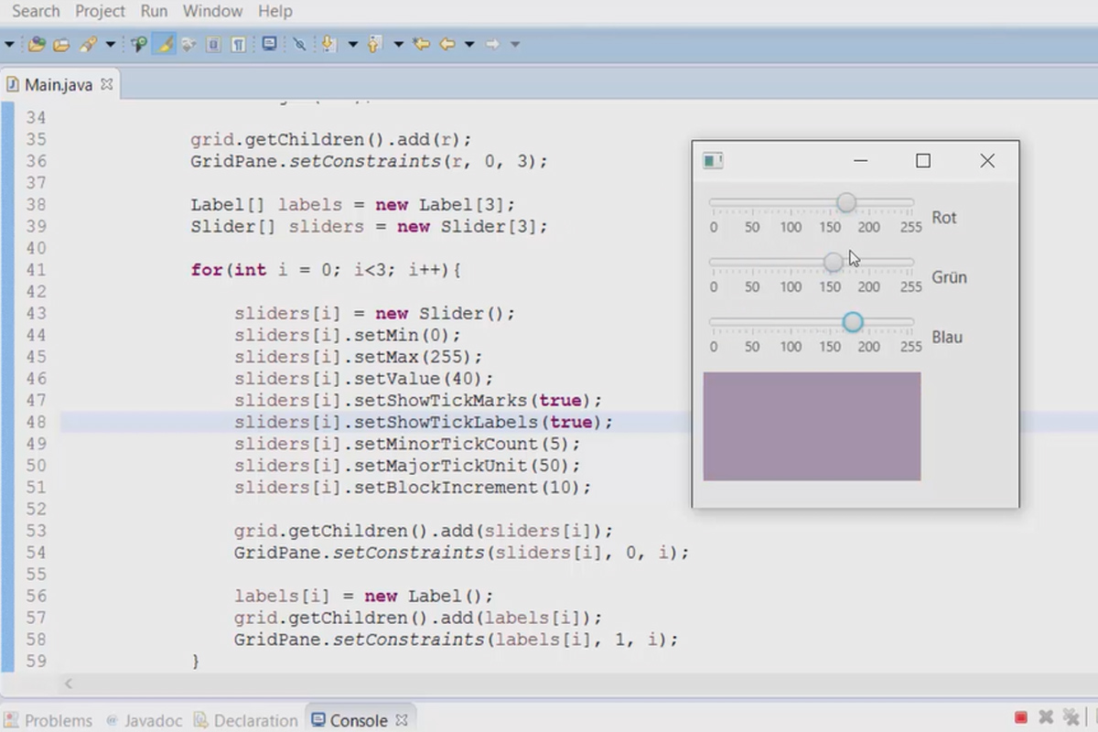The height and width of the screenshot is (732, 1098).
Task: Open the Run menu
Action: point(154,11)
